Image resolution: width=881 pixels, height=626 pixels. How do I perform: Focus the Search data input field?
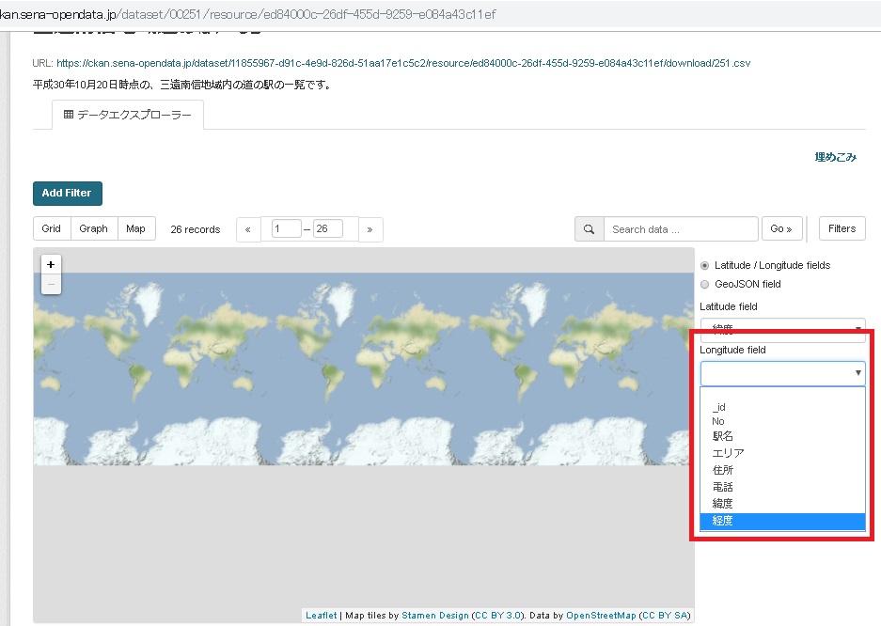click(680, 229)
